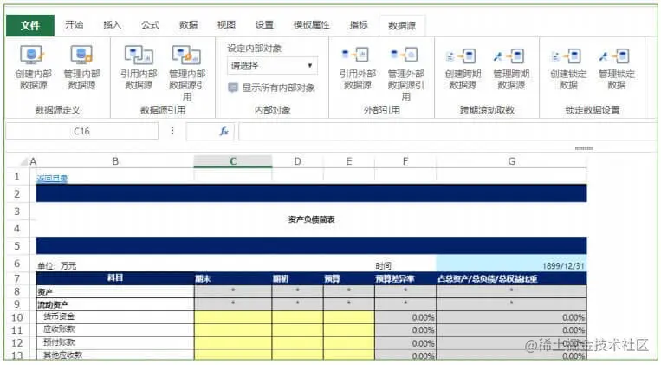Click the 资产负债简表 title cell
Screen dimensions: 661x365
click(311, 219)
